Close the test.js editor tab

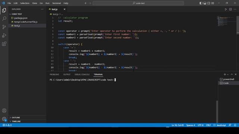[x=65, y=9]
